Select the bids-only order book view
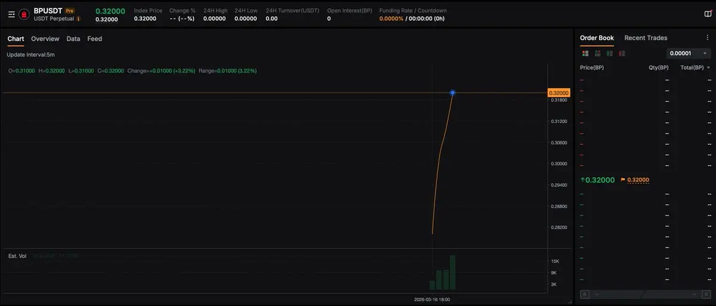 pyautogui.click(x=610, y=53)
